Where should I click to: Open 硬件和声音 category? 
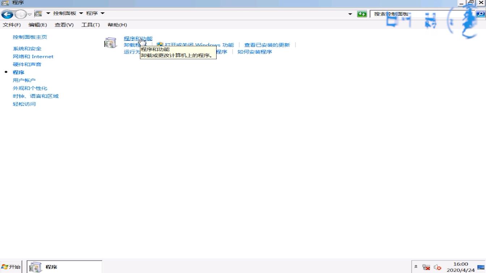tap(27, 65)
